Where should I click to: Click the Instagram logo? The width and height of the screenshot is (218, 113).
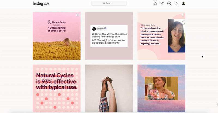coord(41,4)
